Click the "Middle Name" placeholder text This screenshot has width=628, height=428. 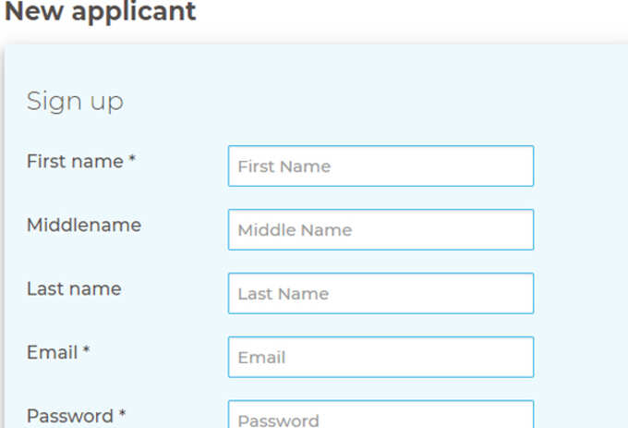coord(295,230)
